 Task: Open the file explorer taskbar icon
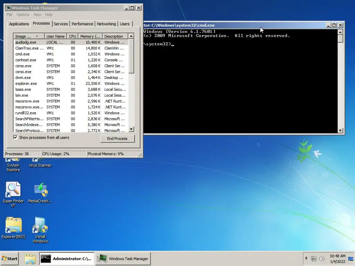tap(30, 259)
